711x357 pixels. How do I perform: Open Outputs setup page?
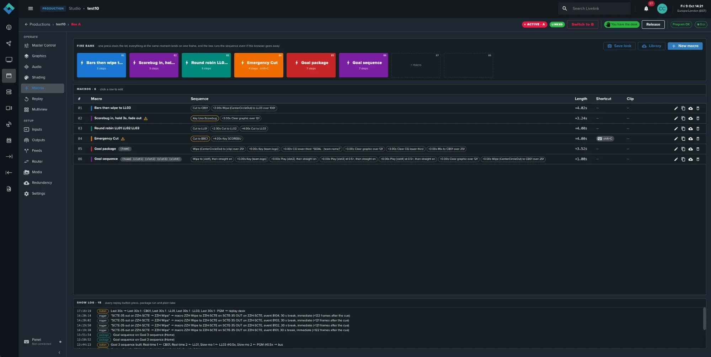[x=43, y=140]
